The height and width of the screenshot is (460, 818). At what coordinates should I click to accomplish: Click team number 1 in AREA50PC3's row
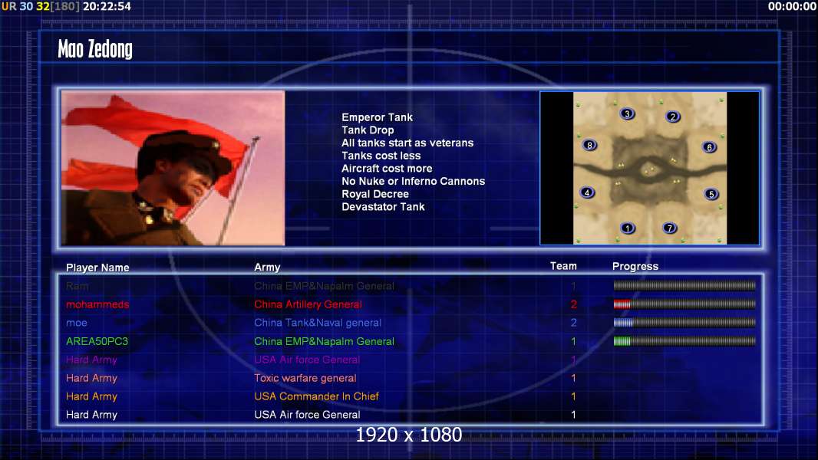click(x=573, y=342)
